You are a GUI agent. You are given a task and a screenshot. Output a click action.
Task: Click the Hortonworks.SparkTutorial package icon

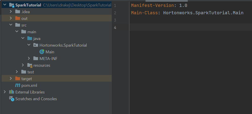coord(36,45)
